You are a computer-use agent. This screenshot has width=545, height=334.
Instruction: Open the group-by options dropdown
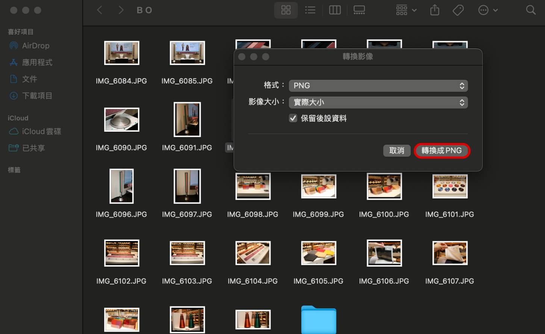tap(406, 10)
